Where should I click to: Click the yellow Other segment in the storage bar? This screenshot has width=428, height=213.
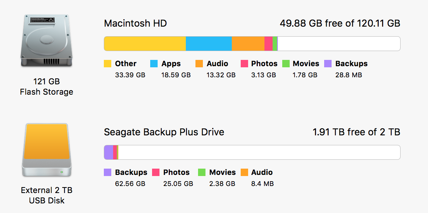point(145,43)
